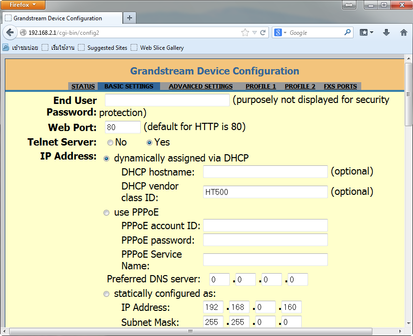Focus the End User Password field
This screenshot has height=336, width=413.
click(x=167, y=100)
